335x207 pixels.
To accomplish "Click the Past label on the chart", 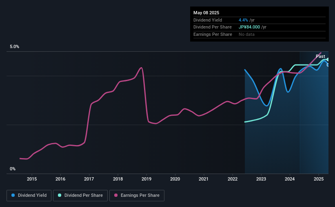I will [x=320, y=56].
